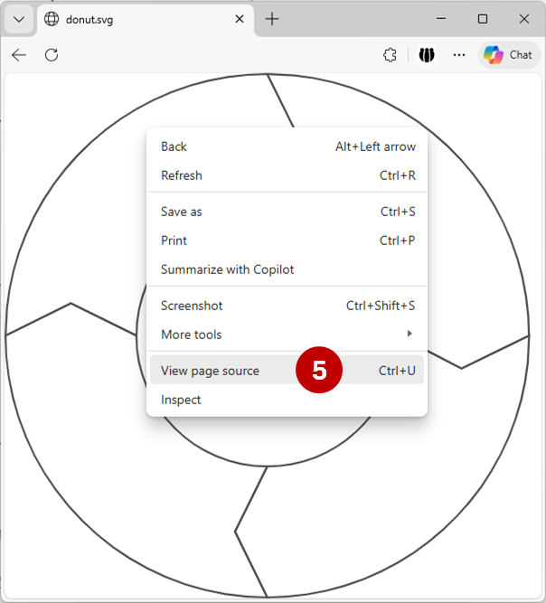Close the browser window
Image resolution: width=546 pixels, height=603 pixels.
523,19
